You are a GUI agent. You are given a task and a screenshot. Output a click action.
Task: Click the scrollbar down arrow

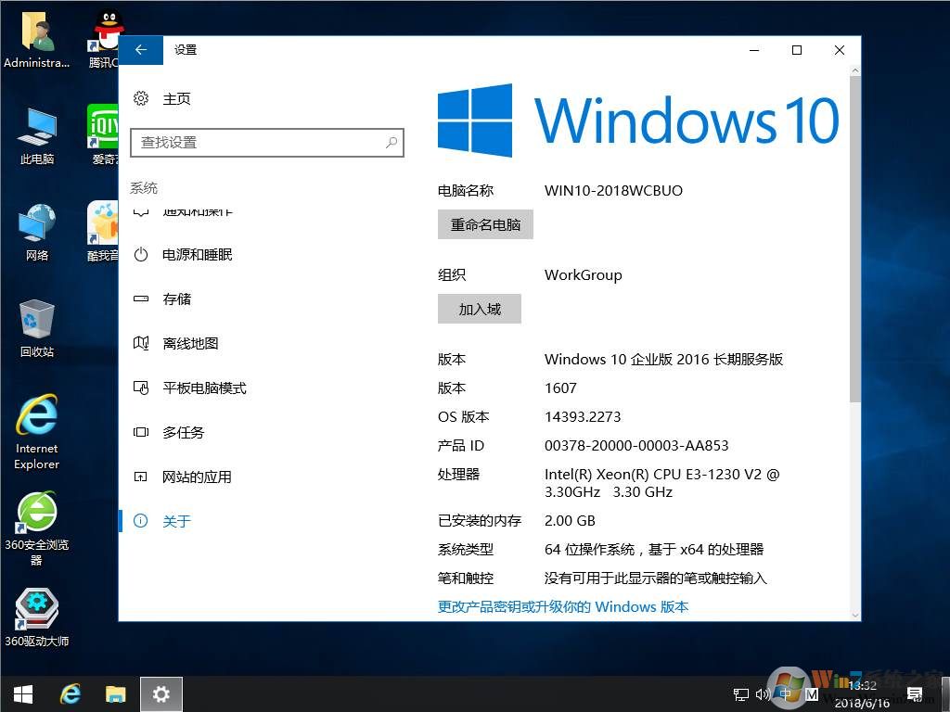pos(854,615)
